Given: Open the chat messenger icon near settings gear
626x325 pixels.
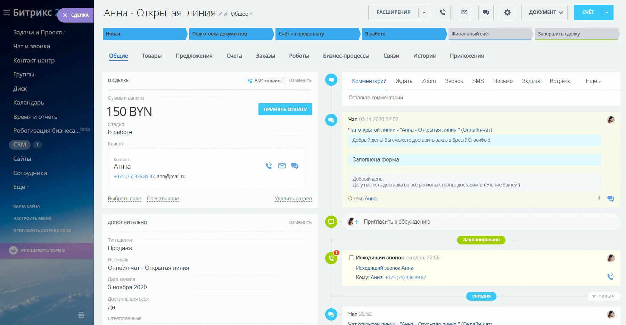Looking at the screenshot, I should [x=486, y=12].
